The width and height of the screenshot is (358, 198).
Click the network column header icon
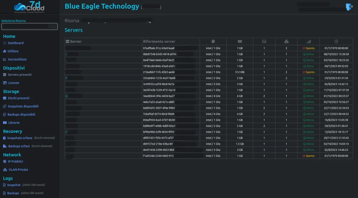(x=286, y=41)
